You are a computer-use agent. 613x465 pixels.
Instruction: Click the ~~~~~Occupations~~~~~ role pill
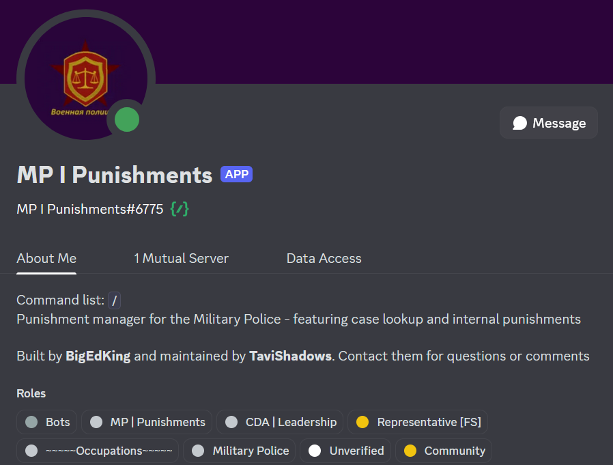97,451
